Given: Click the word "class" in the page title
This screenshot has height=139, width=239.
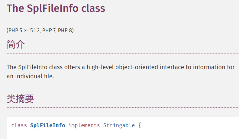Looking at the screenshot, I should (x=93, y=8).
